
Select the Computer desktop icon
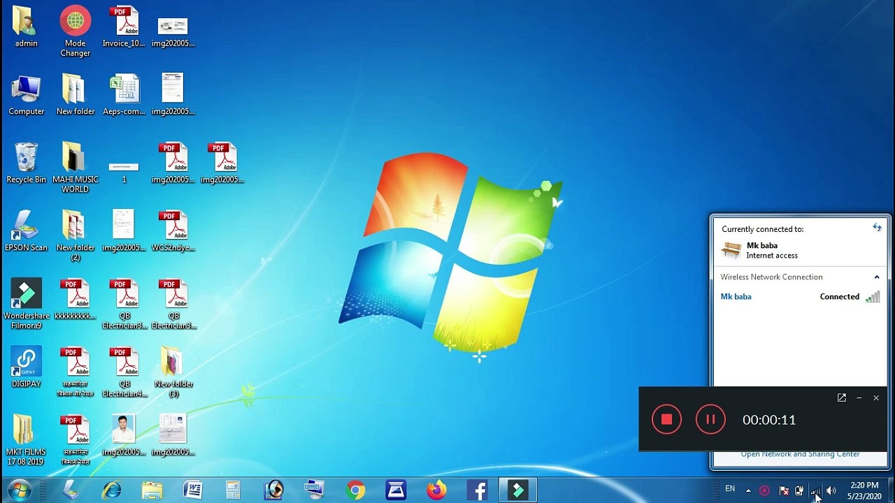[x=26, y=95]
